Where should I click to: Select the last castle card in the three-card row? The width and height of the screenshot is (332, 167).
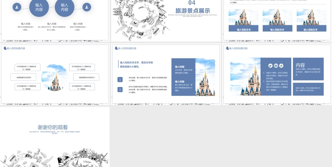pyautogui.click(x=311, y=20)
